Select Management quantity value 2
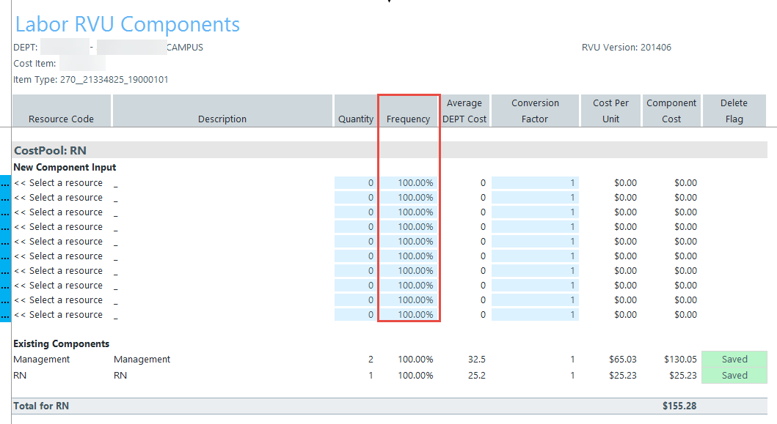 371,360
